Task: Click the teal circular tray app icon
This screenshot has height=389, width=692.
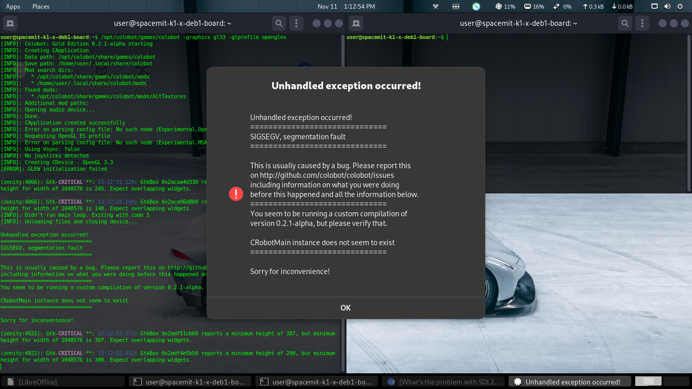Action: [476, 7]
